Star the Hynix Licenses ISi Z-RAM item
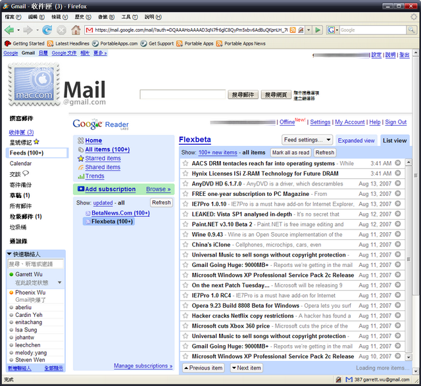This screenshot has width=421, height=386. [186, 174]
